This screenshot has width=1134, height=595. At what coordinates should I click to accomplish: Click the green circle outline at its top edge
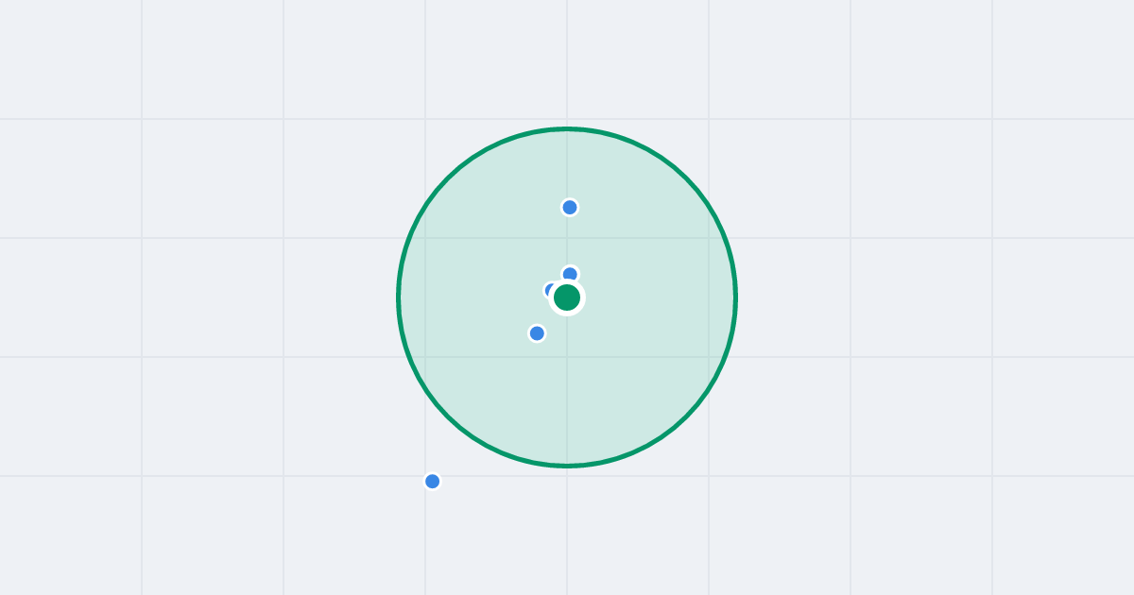567,128
